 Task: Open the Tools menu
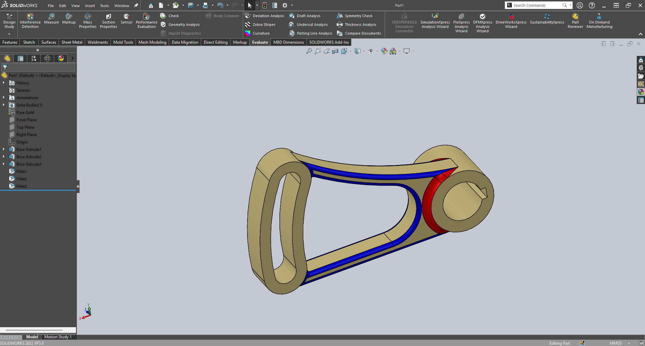(x=104, y=6)
